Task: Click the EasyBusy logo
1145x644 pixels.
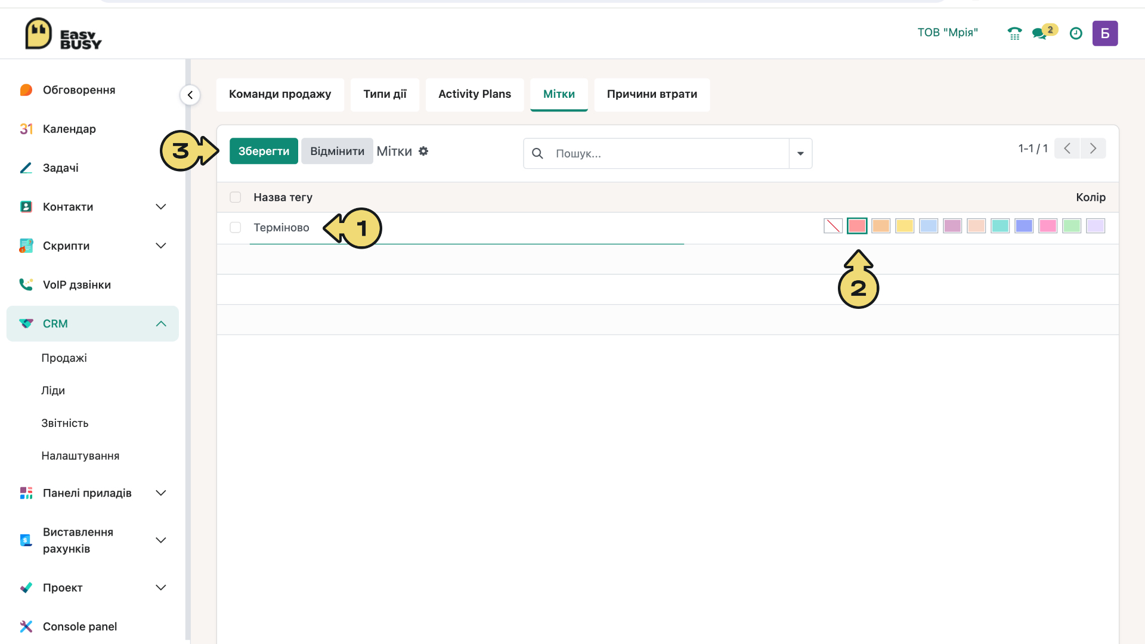Action: click(64, 34)
